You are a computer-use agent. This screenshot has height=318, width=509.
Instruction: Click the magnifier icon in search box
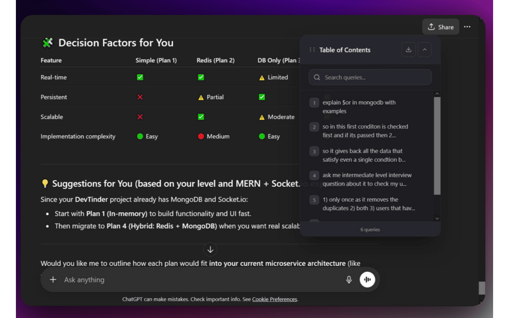(317, 78)
